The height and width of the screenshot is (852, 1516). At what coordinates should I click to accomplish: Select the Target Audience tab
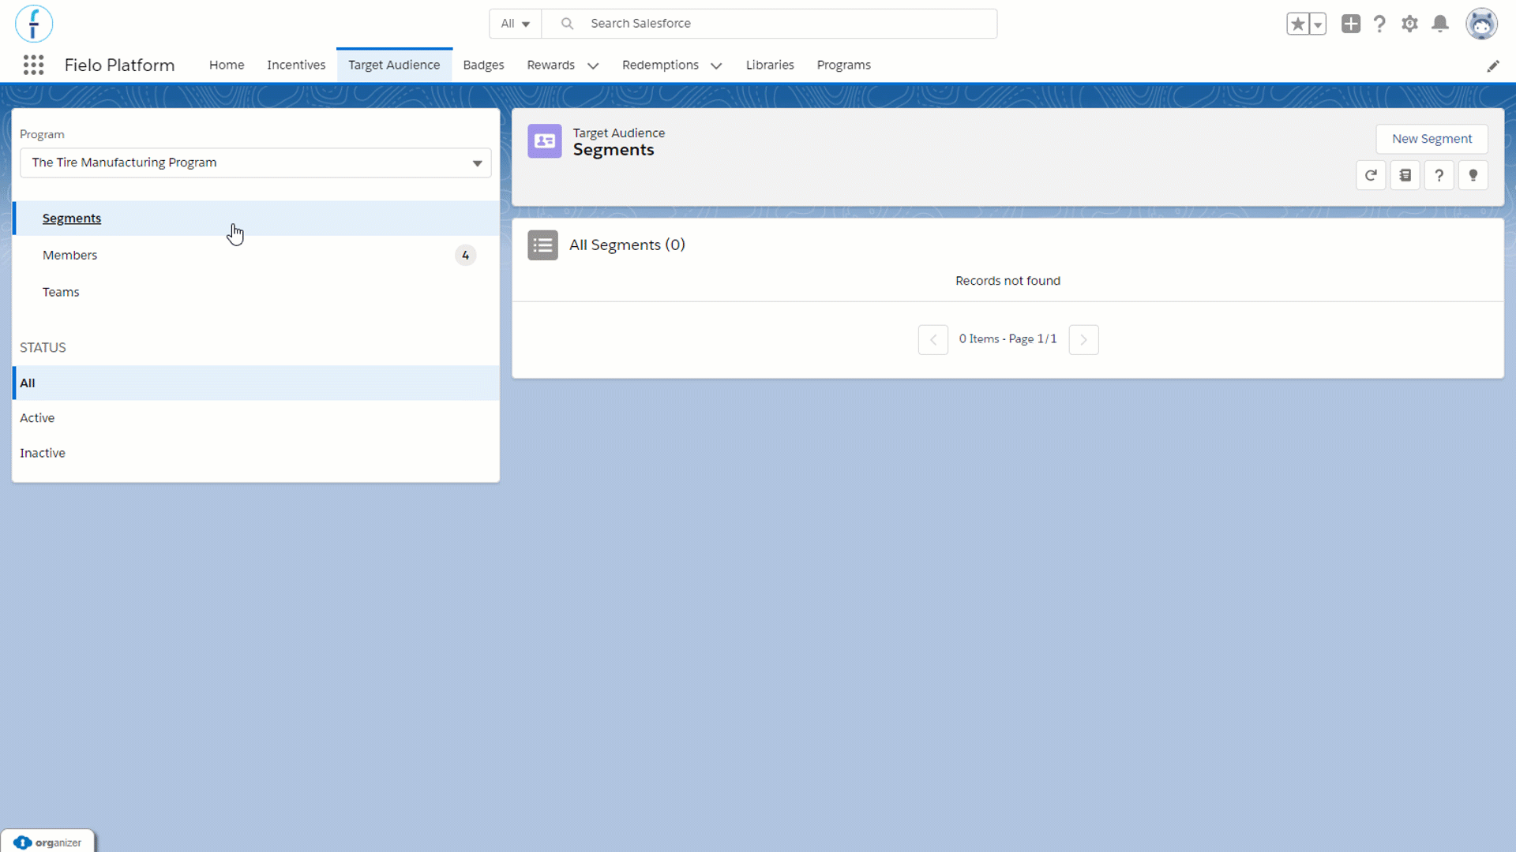point(394,65)
